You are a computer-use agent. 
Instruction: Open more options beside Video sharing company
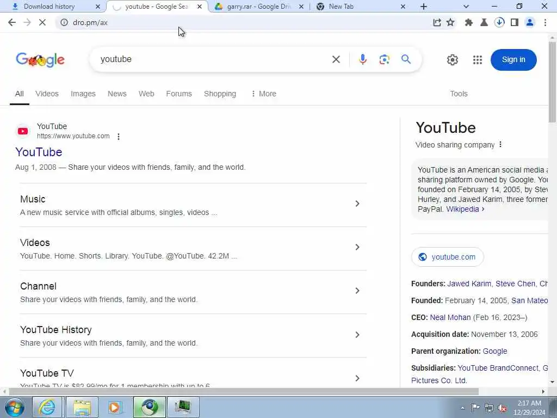(500, 144)
